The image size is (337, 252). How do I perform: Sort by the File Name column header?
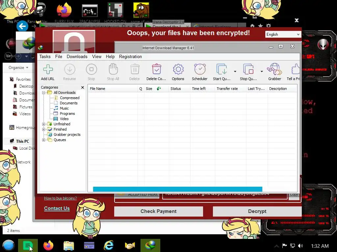point(113,89)
